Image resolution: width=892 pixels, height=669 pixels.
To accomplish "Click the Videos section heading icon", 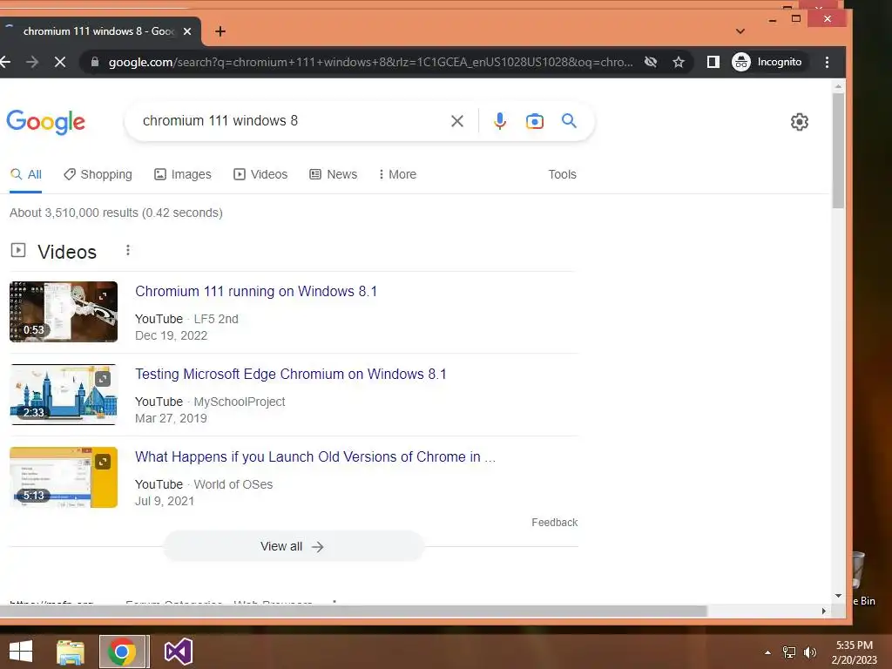I will point(18,250).
